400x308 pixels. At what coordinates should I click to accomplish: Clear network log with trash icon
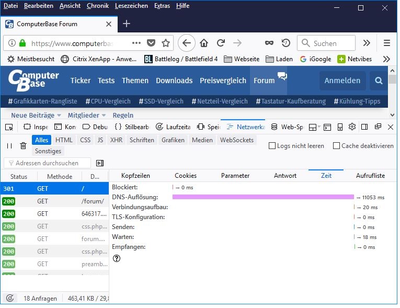pyautogui.click(x=23, y=146)
